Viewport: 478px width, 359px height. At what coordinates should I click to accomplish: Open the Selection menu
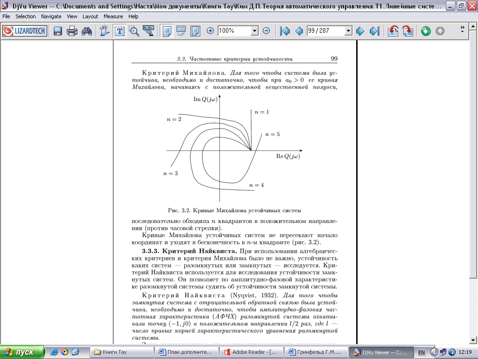point(26,16)
